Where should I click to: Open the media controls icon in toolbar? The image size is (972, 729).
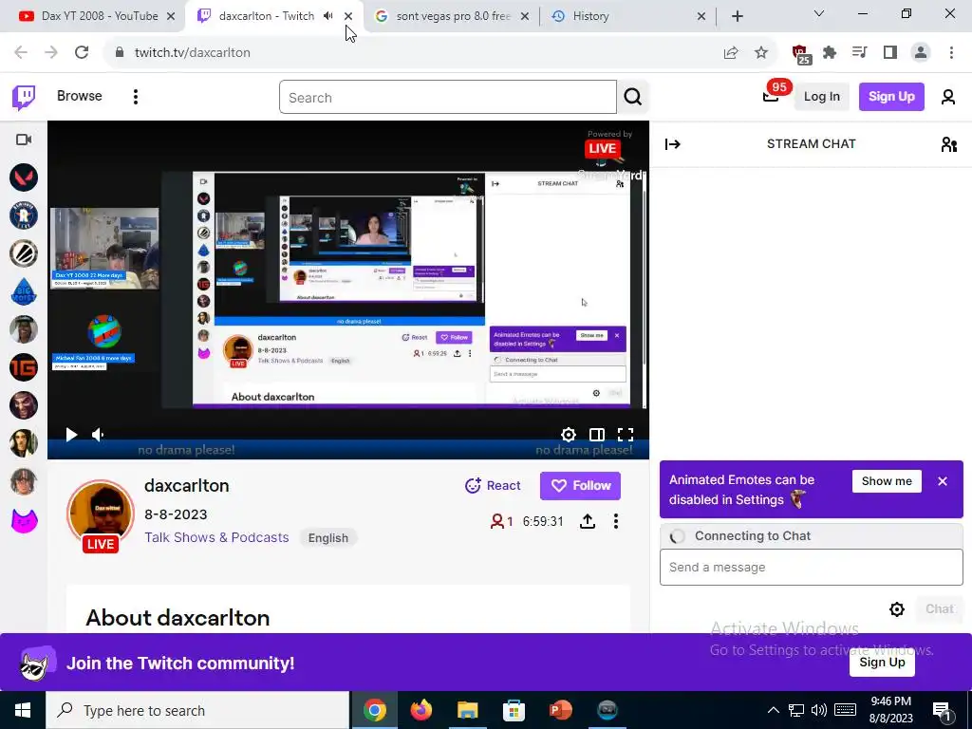(859, 53)
